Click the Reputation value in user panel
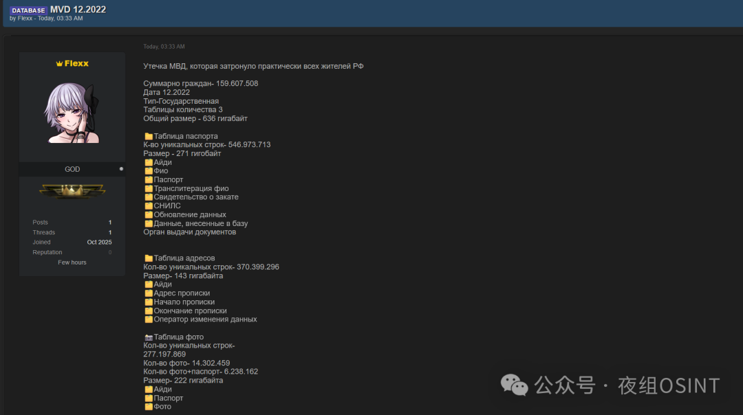743x415 pixels. [110, 252]
